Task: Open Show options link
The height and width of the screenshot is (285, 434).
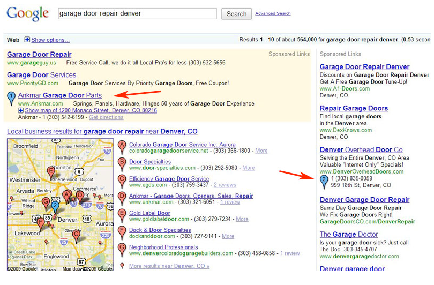Action: click(x=50, y=40)
